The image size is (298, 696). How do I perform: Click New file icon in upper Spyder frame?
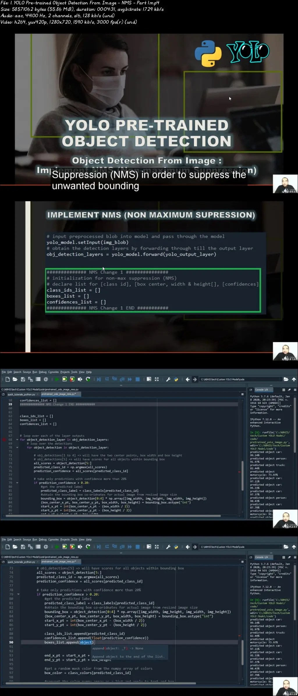(8, 379)
